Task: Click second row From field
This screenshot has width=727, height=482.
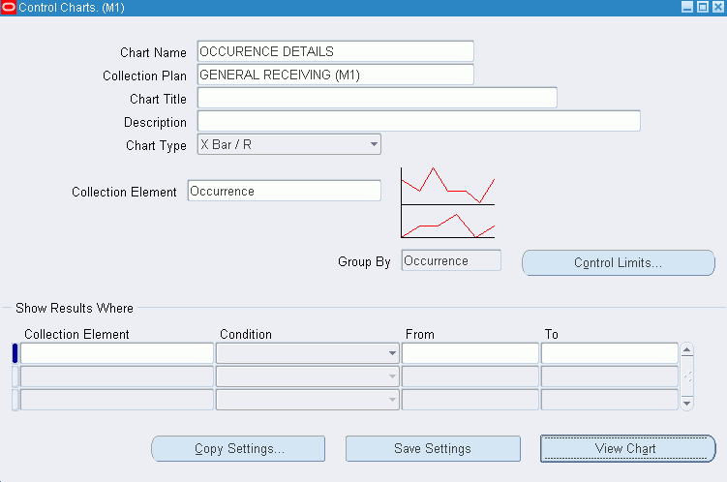Action: tap(470, 377)
